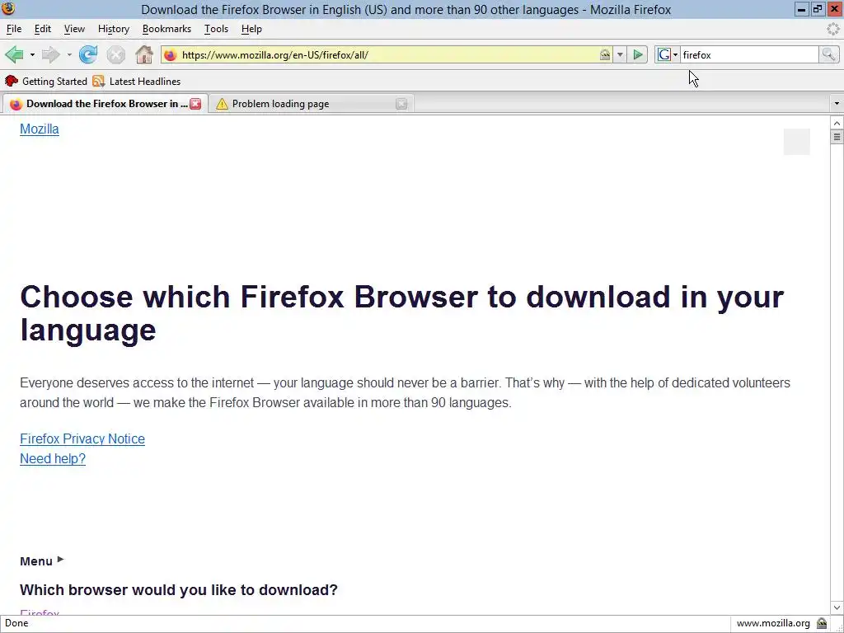
Task: Click the Need help? link
Action: [53, 458]
